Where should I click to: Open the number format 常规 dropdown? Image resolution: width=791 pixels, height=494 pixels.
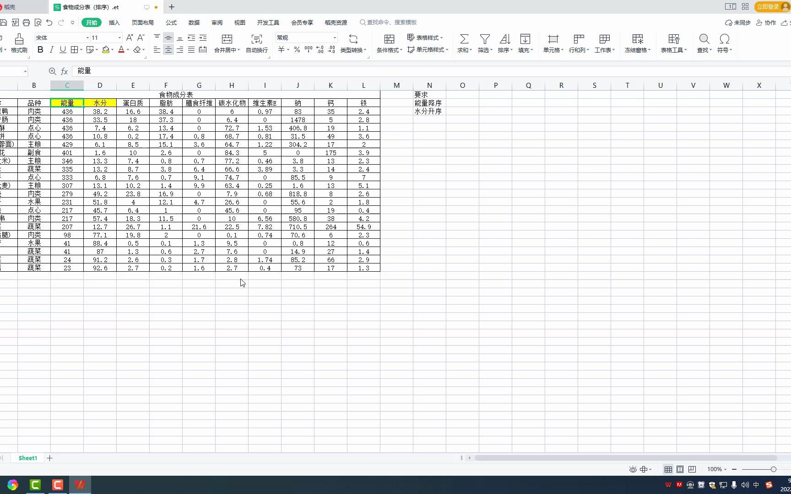(335, 38)
